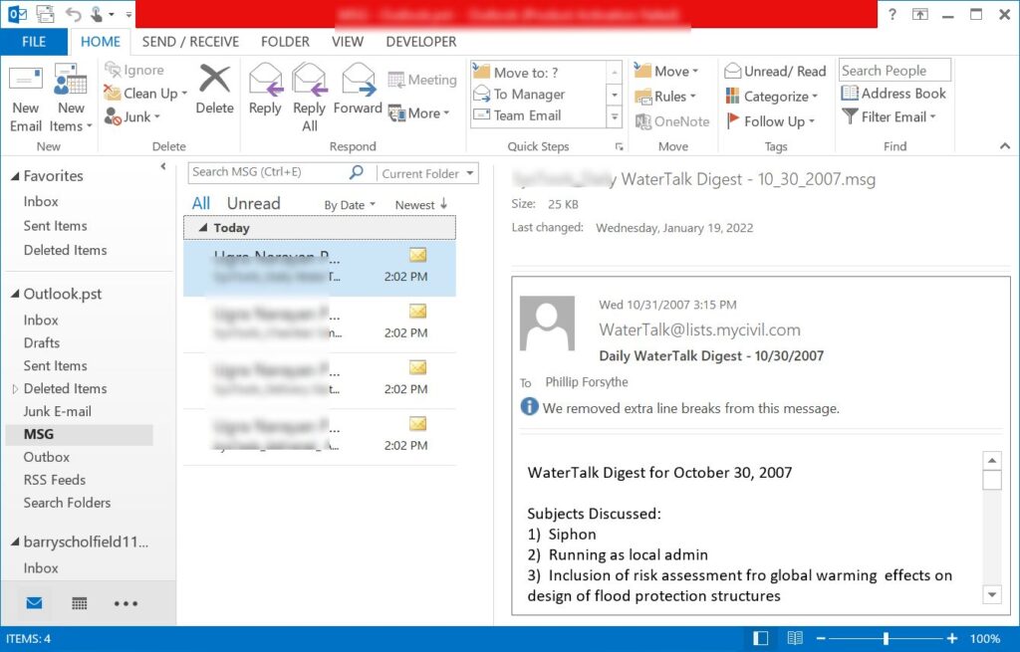Open the Sent Items folder under Favorites

[x=55, y=226]
